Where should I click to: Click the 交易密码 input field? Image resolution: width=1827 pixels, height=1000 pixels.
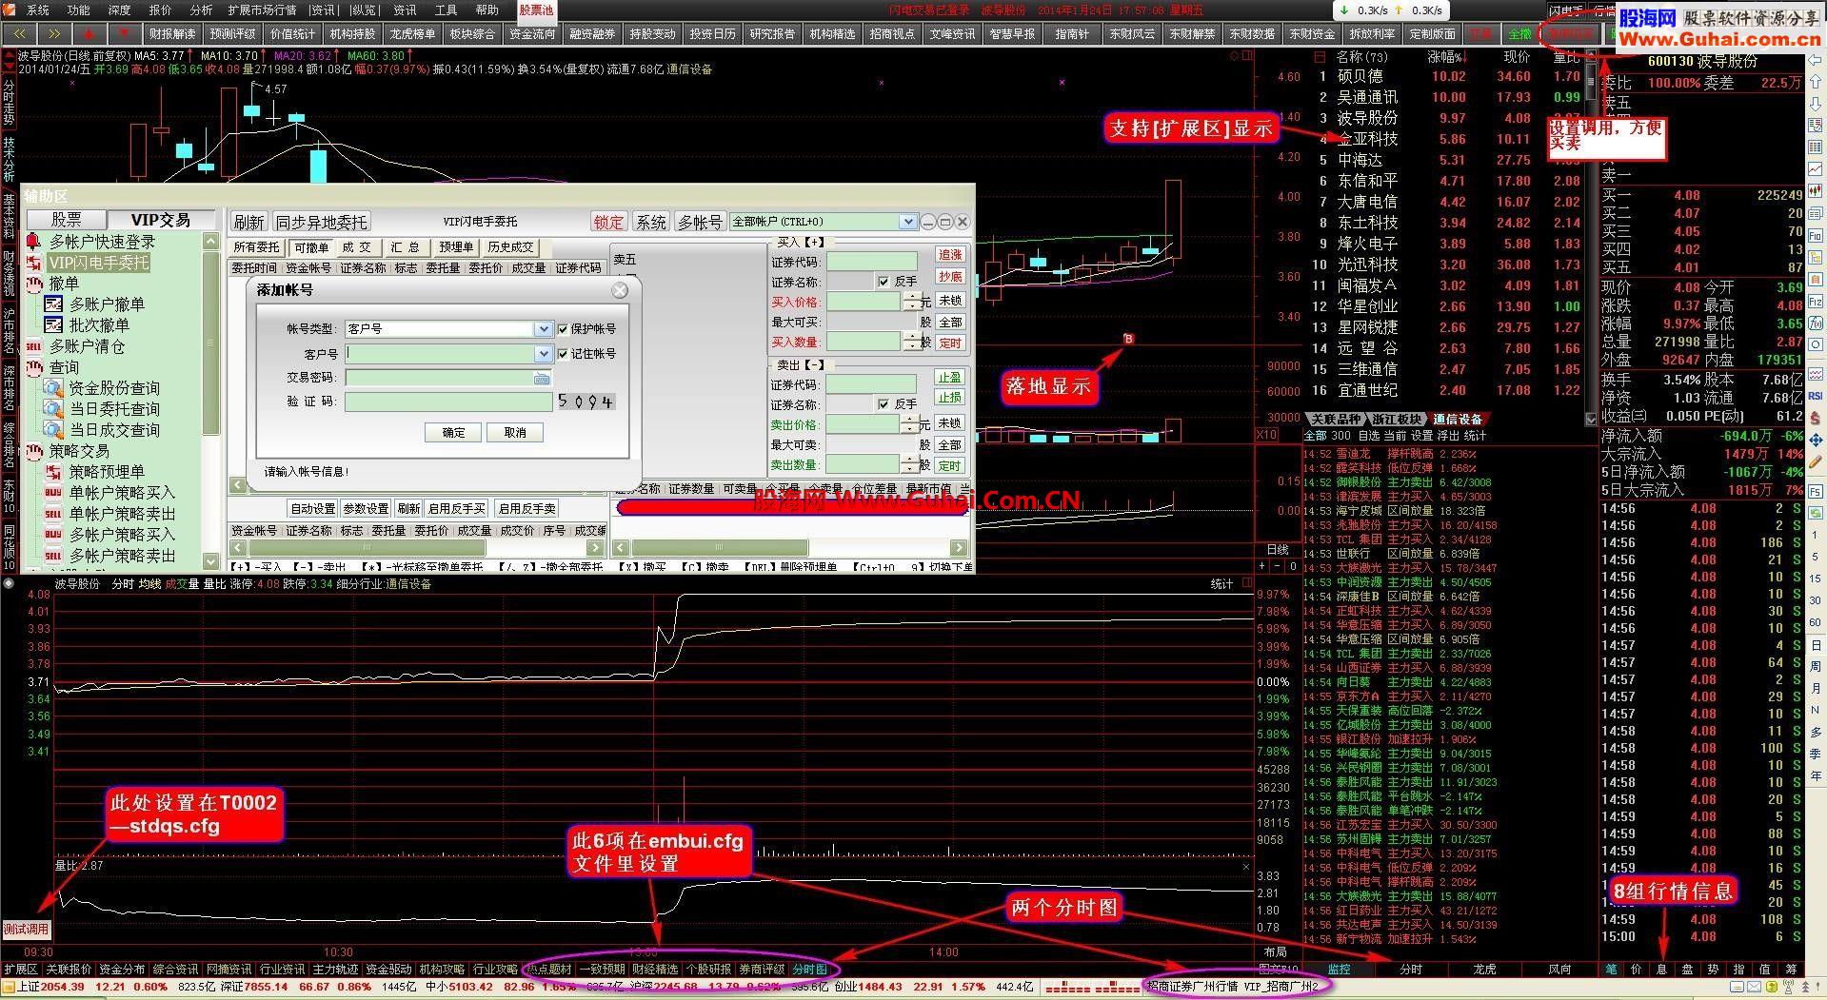pos(447,378)
